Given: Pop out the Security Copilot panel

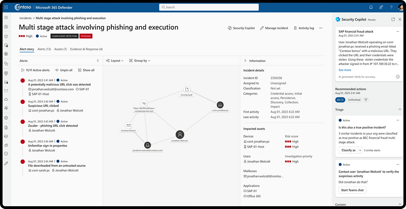Looking at the screenshot, I should pos(393,19).
